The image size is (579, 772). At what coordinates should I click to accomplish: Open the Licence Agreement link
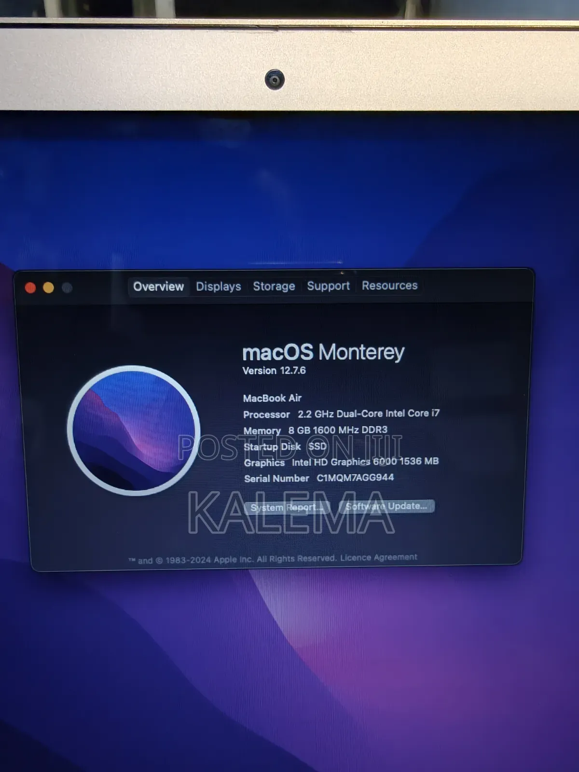pos(379,557)
